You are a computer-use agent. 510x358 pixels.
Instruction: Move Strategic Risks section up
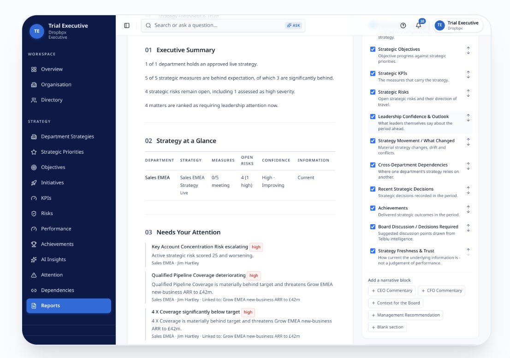coord(468,91)
